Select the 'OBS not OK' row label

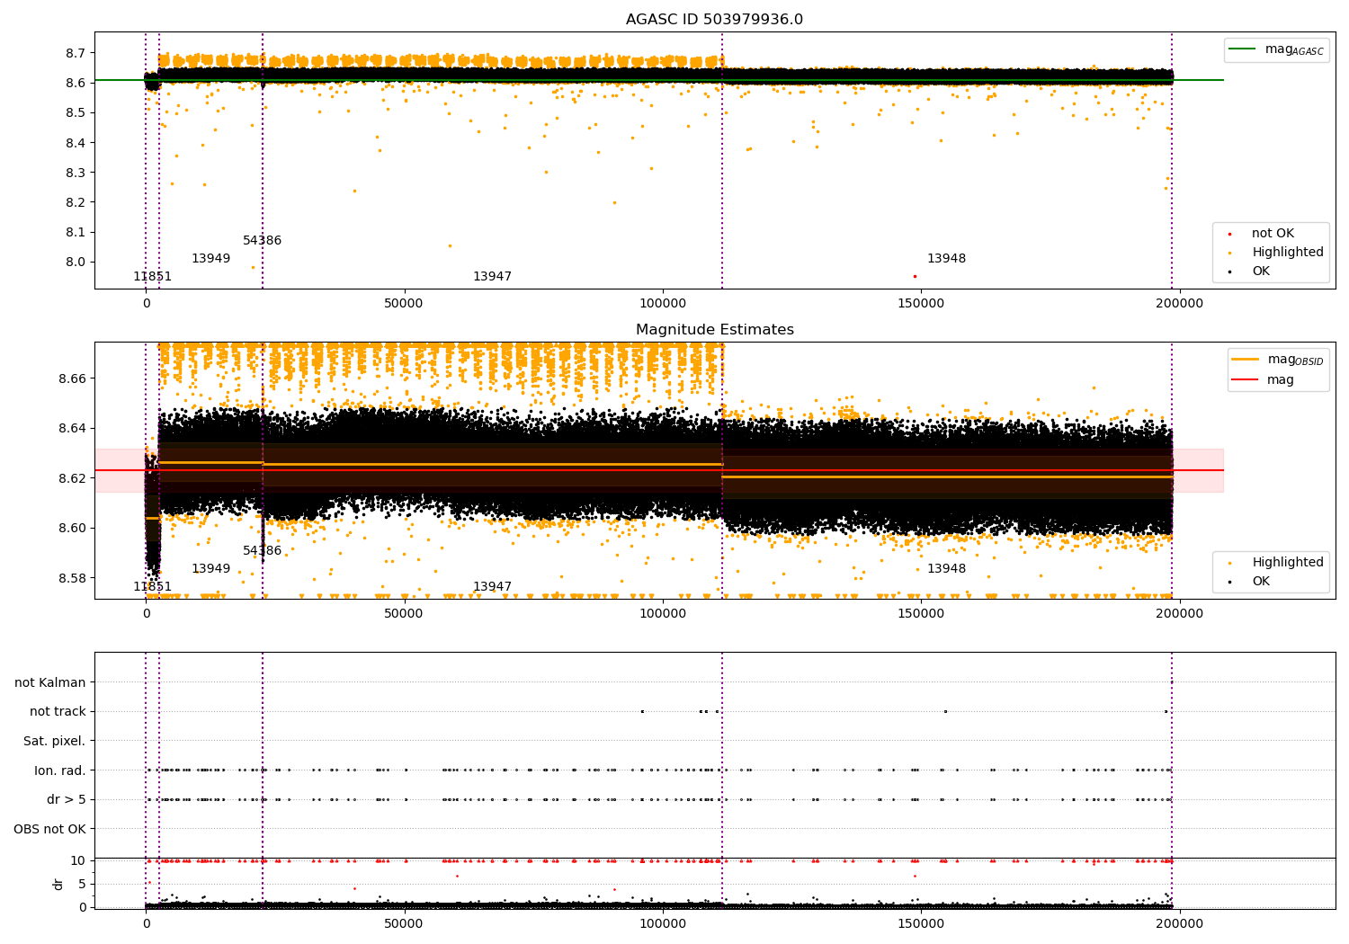[49, 829]
